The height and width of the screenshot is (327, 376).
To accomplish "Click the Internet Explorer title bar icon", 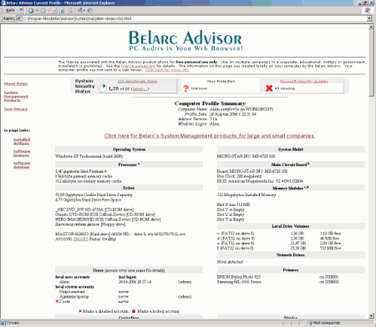I will pos(3,3).
